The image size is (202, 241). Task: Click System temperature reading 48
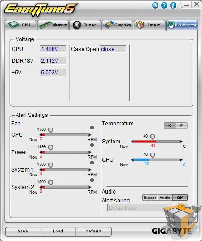pyautogui.click(x=153, y=146)
